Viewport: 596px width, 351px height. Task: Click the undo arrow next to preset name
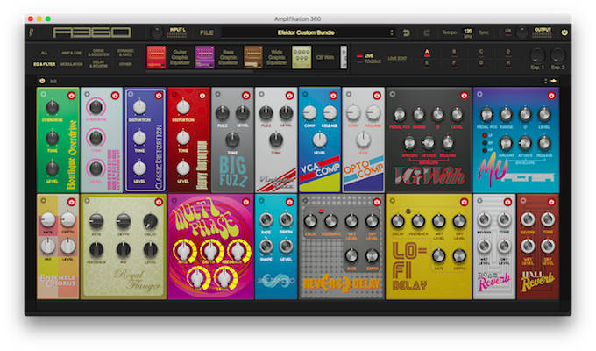pyautogui.click(x=406, y=32)
